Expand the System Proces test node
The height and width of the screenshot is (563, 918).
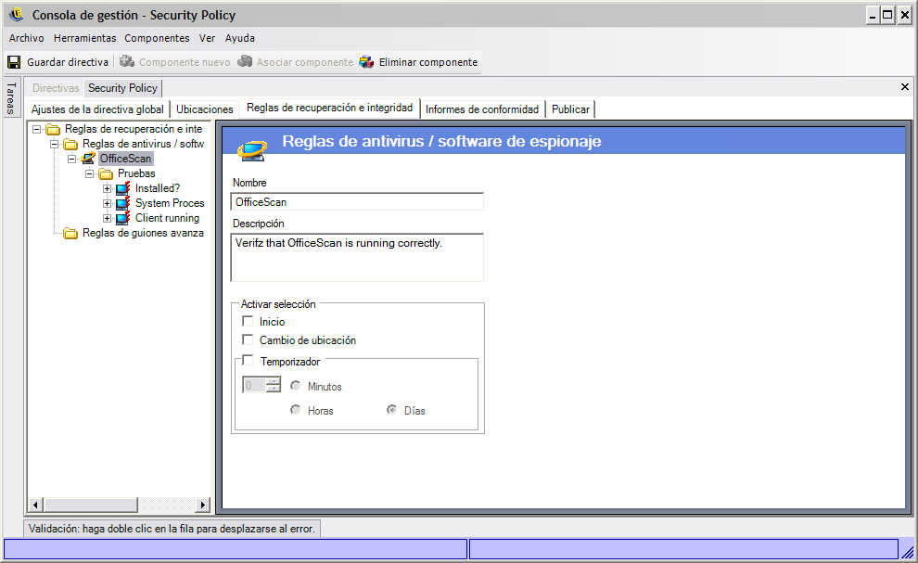pos(108,203)
